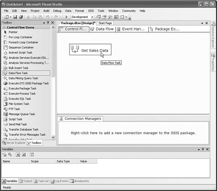
Task: Click the Redo toolbar icon
Action: 56,17
